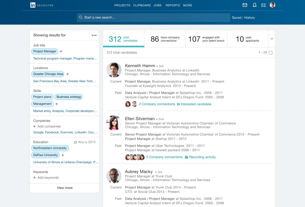Screen dimensions: 305x207
Task: Tick the select-all checkbox beside 1 - 25
Action: click(x=270, y=53)
